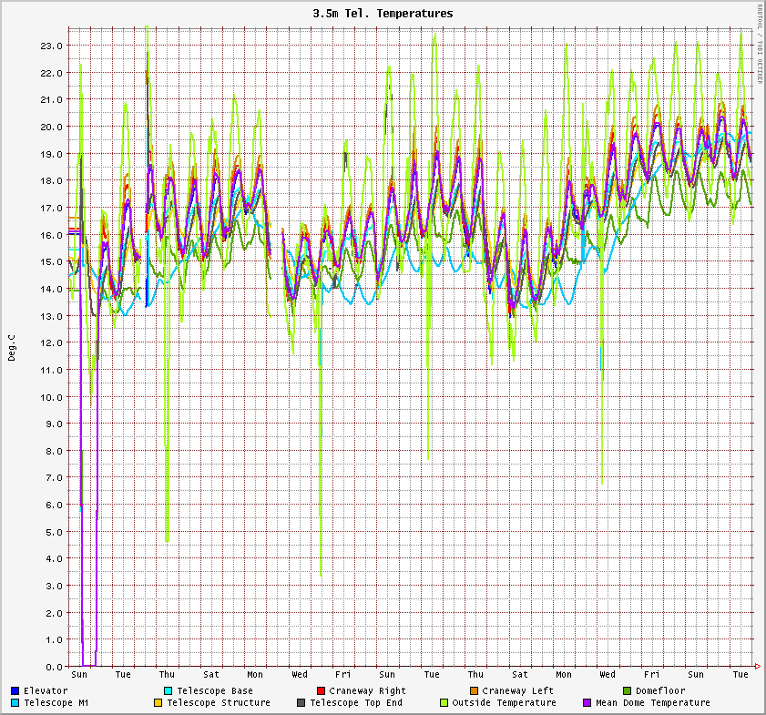Click the Craneway Right red legend swatch

click(x=321, y=691)
